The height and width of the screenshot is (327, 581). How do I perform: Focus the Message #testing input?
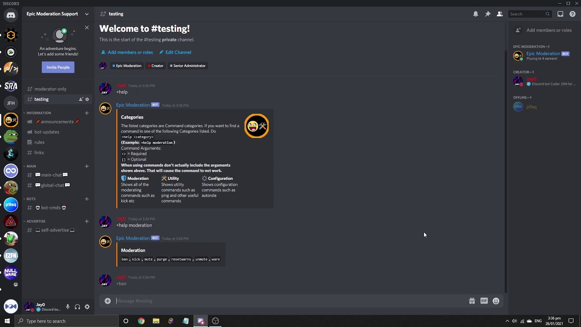[290, 301]
